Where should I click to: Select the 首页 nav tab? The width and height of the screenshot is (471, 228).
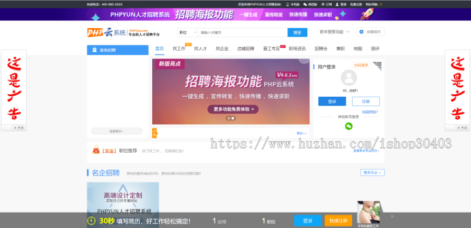[x=160, y=49]
